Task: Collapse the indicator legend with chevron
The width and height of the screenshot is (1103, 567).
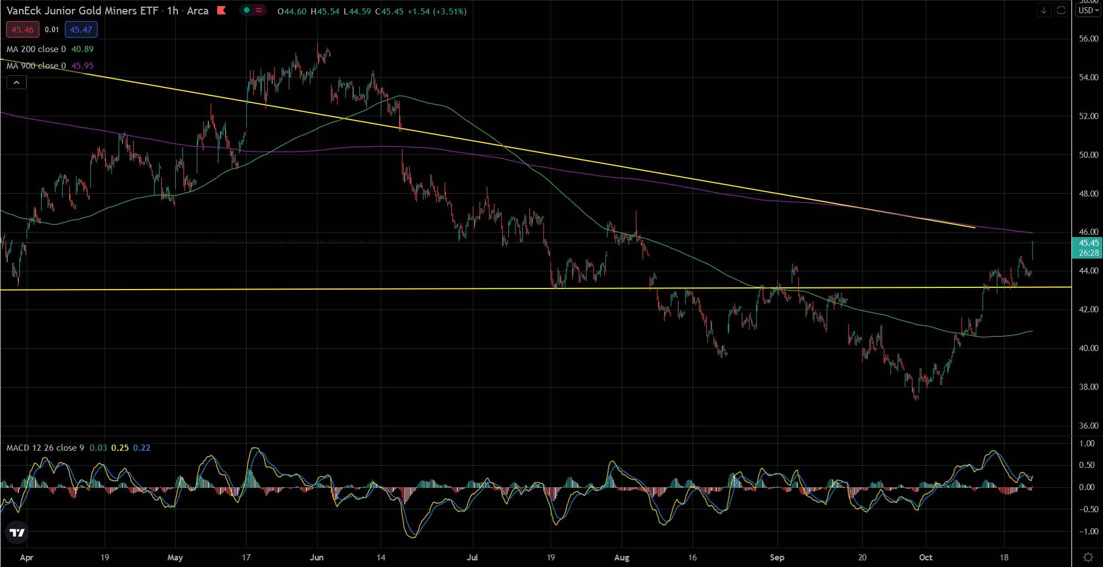Action: 17,83
